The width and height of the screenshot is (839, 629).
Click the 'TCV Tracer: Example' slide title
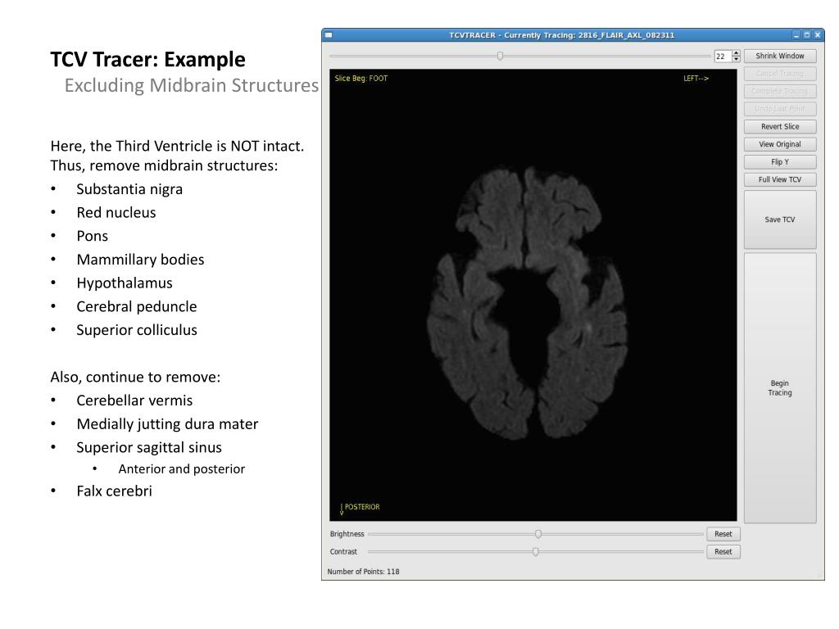(147, 59)
